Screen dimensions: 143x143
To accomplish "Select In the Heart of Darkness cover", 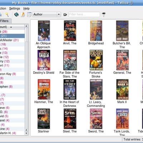I will click(x=70, y=89).
